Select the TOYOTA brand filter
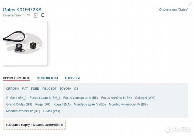The height and width of the screenshot is (136, 194). pyautogui.click(x=65, y=89)
